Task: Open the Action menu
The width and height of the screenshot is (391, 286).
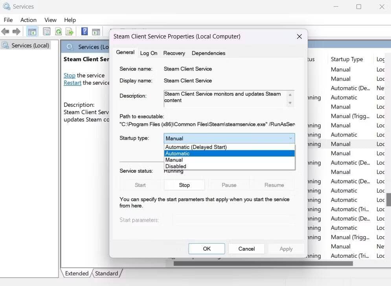Action: [x=28, y=20]
